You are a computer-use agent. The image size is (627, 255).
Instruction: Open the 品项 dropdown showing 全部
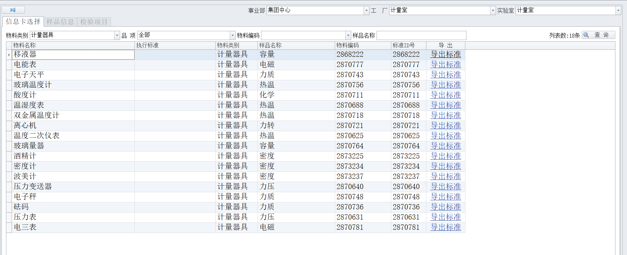click(232, 35)
